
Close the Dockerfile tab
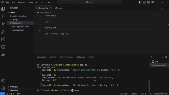50,8
